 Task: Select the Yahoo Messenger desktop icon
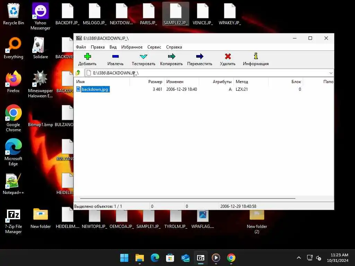pos(40,16)
